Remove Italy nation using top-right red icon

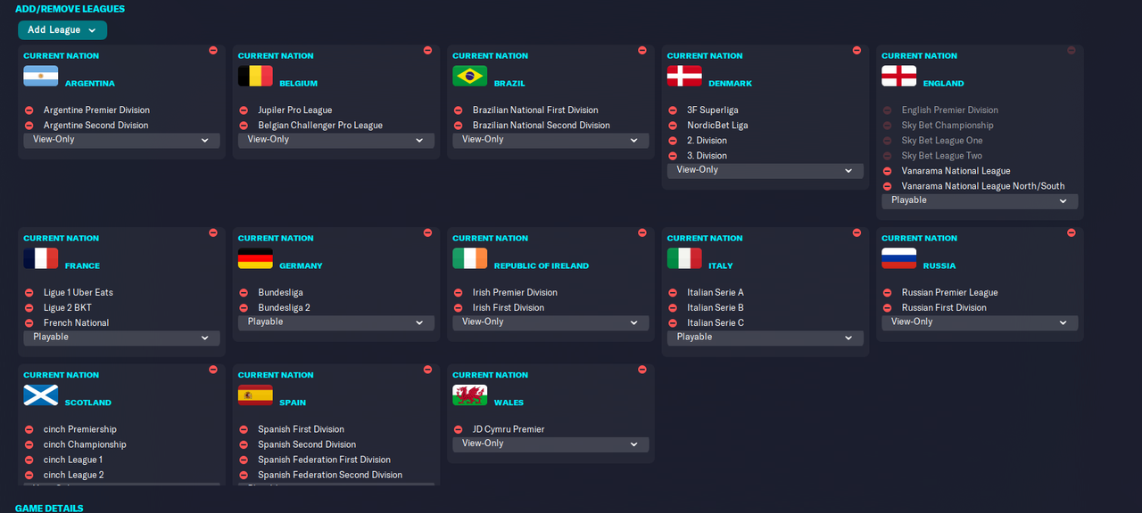pos(856,232)
